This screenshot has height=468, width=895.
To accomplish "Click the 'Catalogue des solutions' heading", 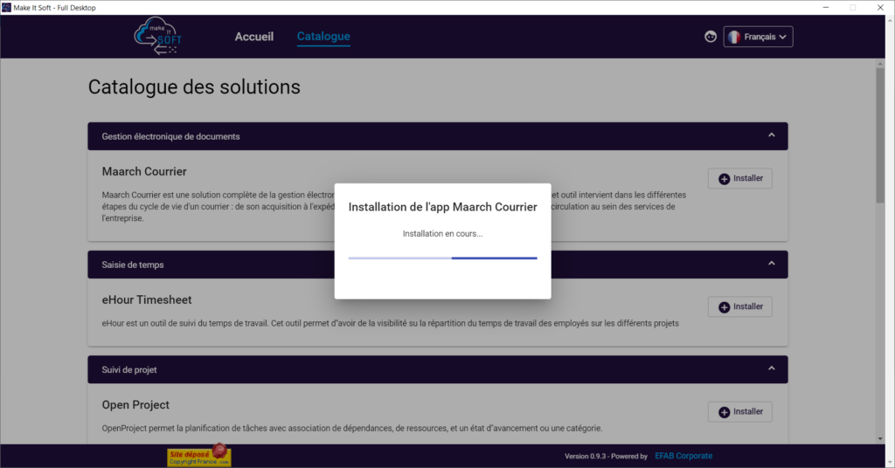I will click(194, 86).
